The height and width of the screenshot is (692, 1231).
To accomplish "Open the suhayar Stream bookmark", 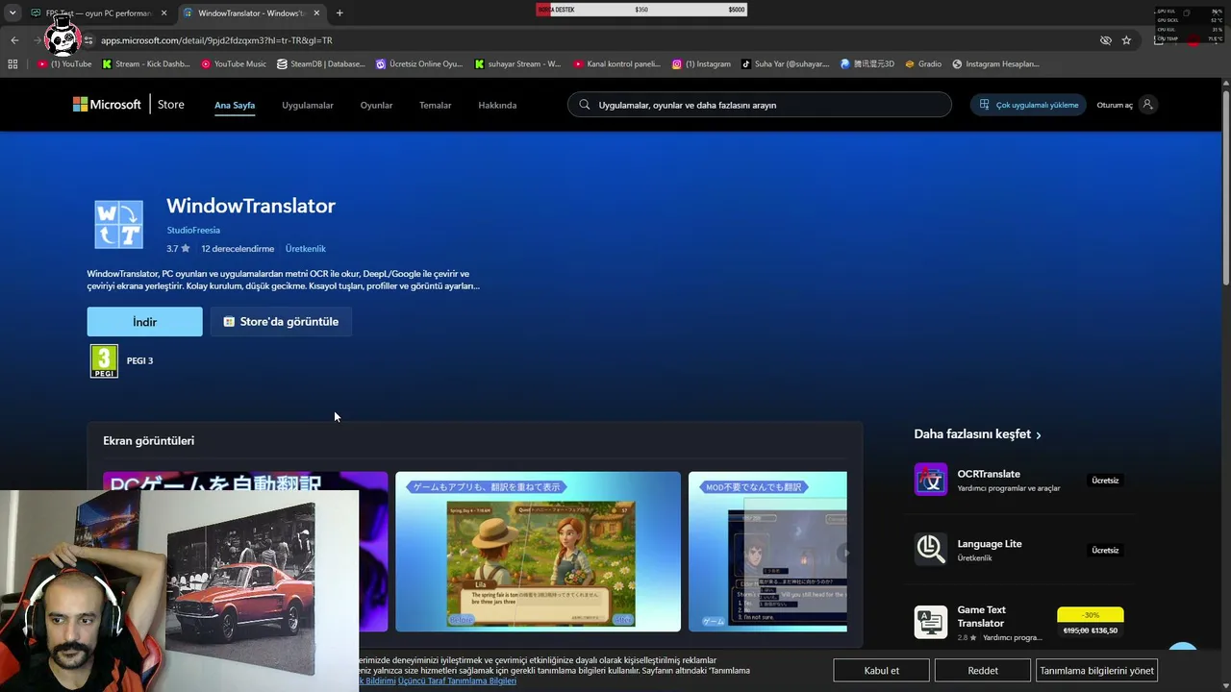I will point(517,64).
